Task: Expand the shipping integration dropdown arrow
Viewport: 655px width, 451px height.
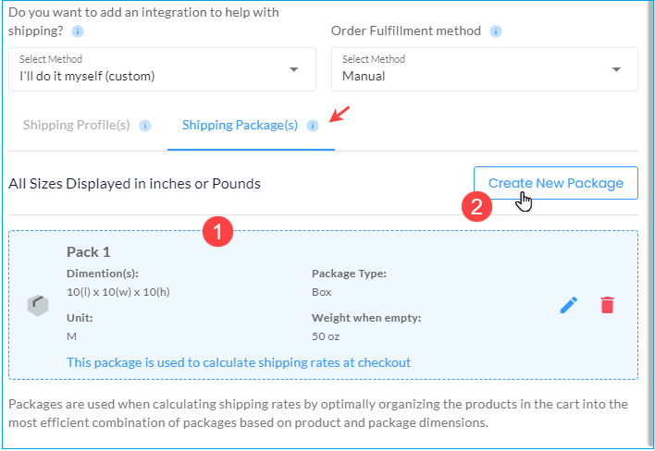Action: [294, 69]
